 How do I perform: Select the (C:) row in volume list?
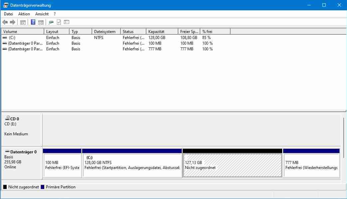point(12,38)
